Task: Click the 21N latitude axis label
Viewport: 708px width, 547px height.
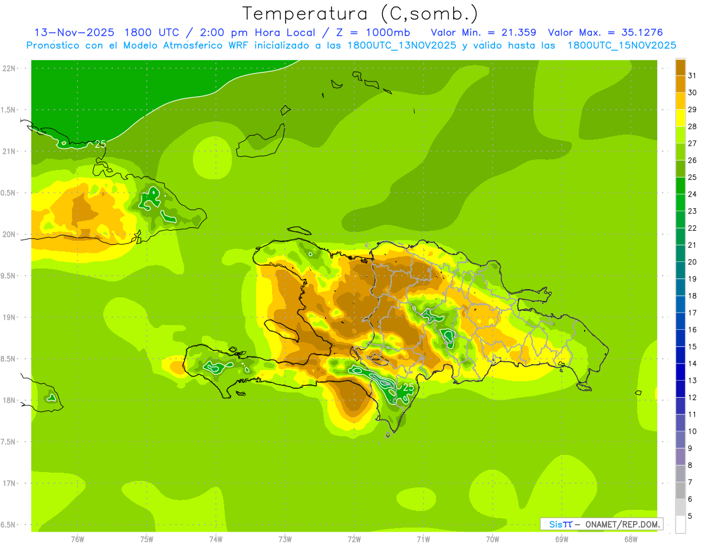Action: click(x=10, y=151)
